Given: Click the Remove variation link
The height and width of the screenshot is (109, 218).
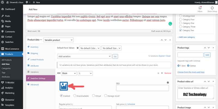Looking at the screenshot, I should coord(168,73).
